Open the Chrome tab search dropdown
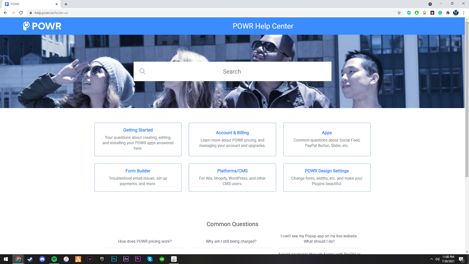Image resolution: width=469 pixels, height=264 pixels. pos(430,4)
